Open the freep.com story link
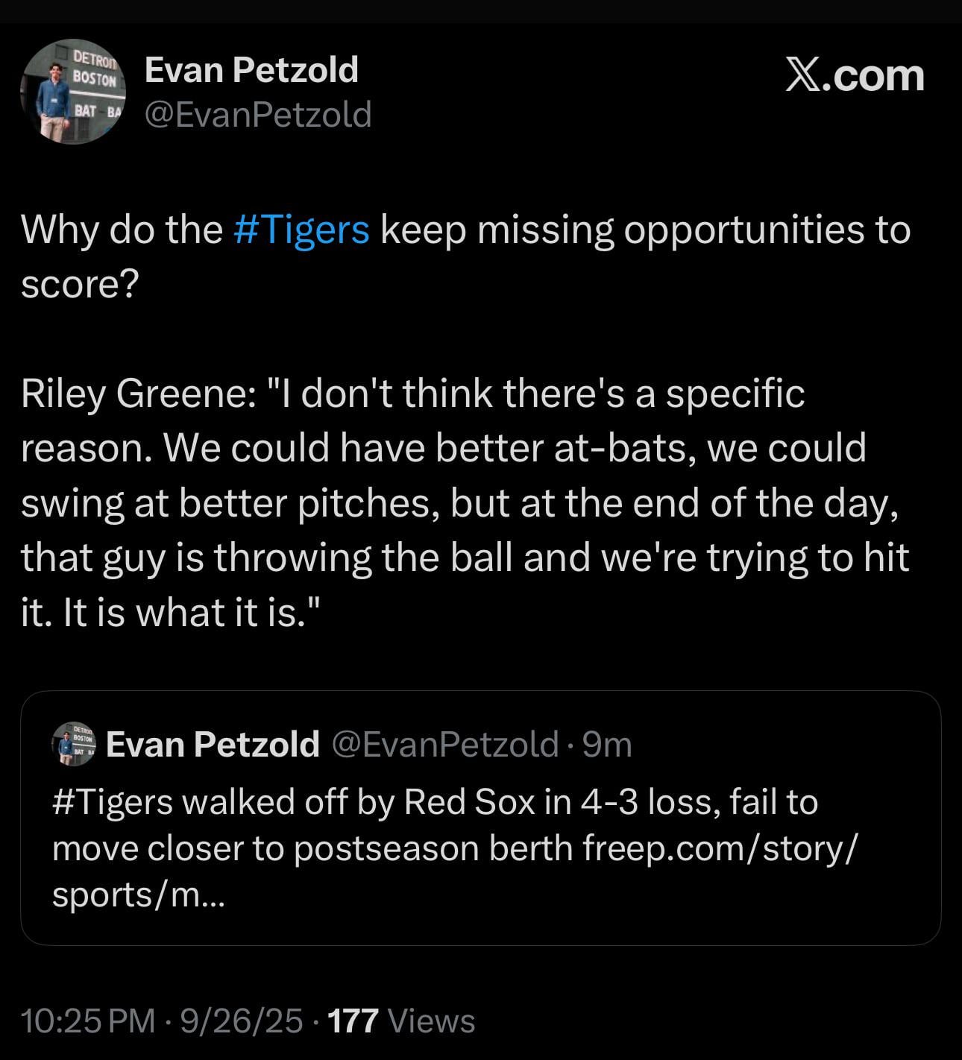This screenshot has width=962, height=1060. pos(720,849)
